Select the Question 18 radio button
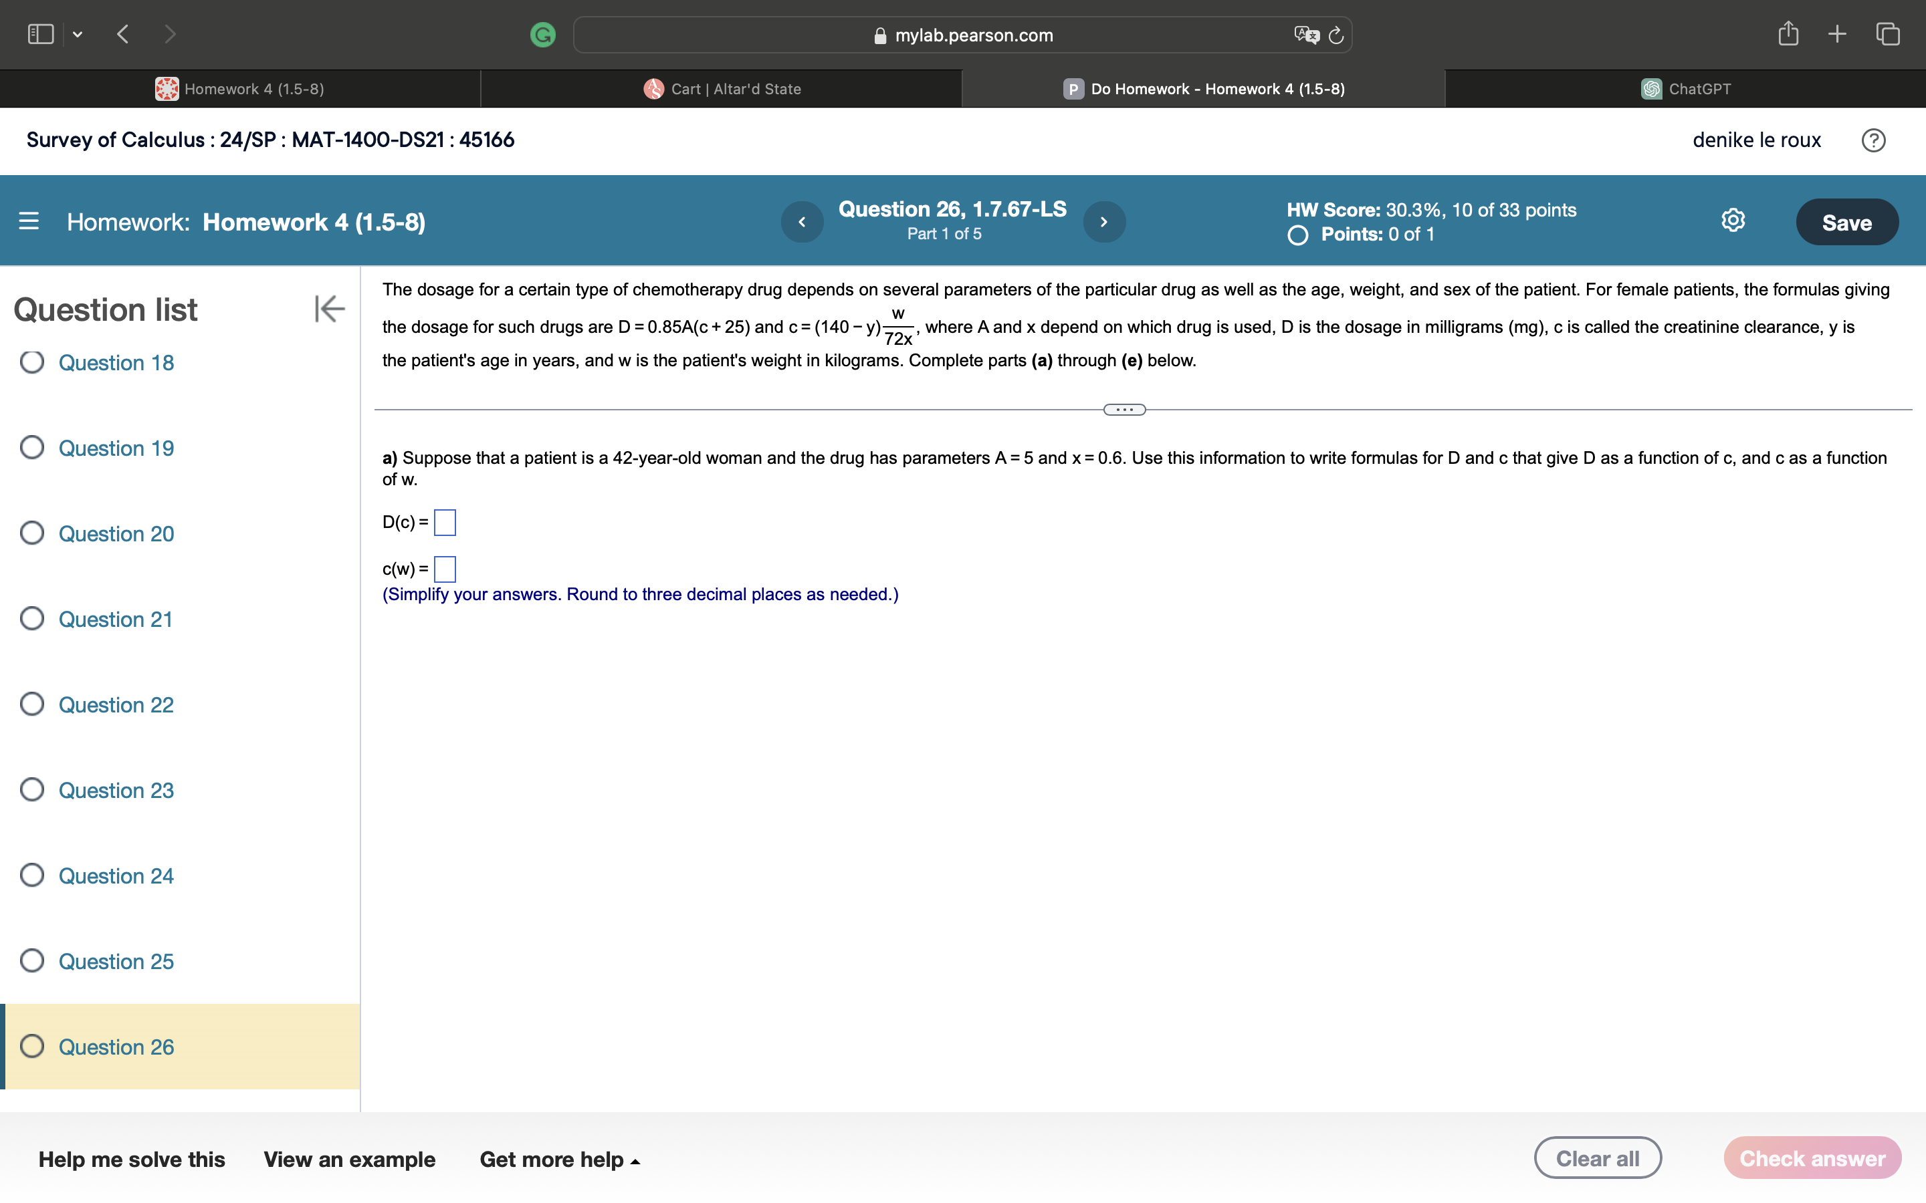The image size is (1926, 1203). 32,362
